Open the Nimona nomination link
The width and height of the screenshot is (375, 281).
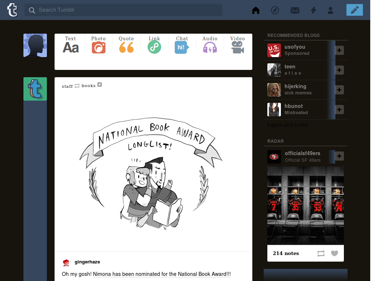coord(161,274)
